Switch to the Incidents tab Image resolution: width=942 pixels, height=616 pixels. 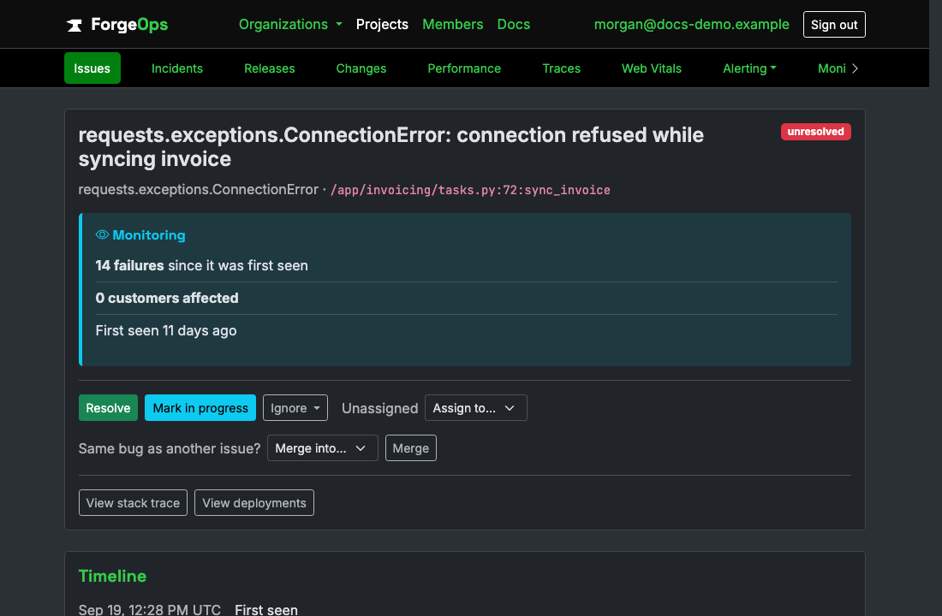(x=177, y=68)
